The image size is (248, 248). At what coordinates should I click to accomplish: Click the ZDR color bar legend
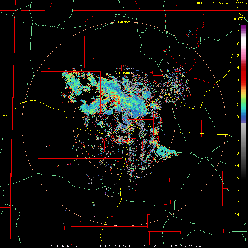pos(243,122)
